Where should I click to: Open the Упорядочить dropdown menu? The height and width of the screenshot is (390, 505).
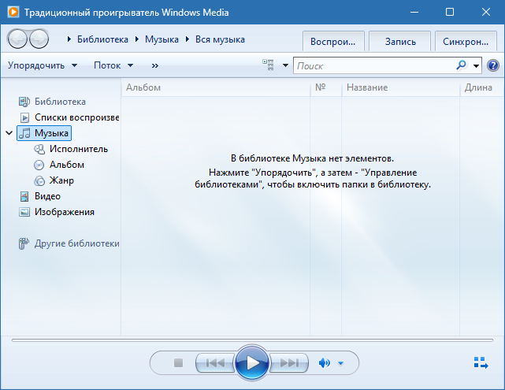click(x=43, y=65)
